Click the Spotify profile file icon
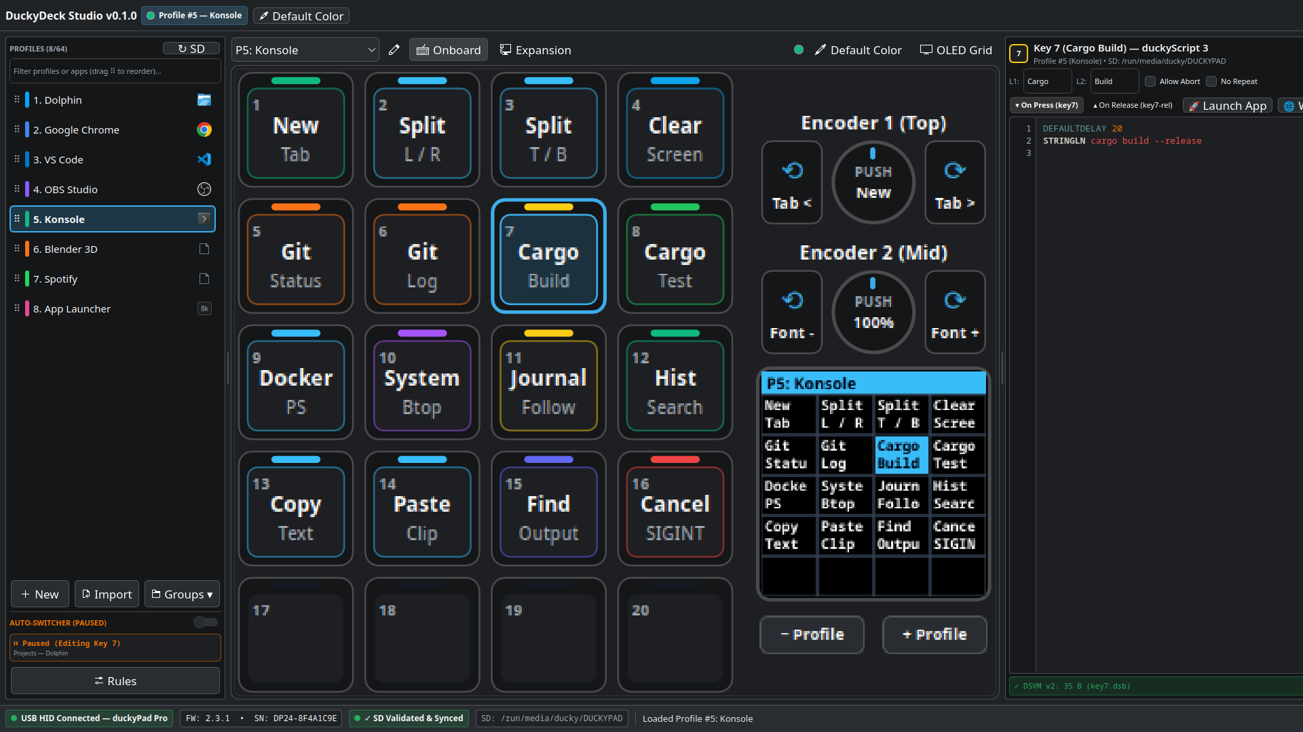Viewport: 1303px width, 732px height. click(x=204, y=279)
